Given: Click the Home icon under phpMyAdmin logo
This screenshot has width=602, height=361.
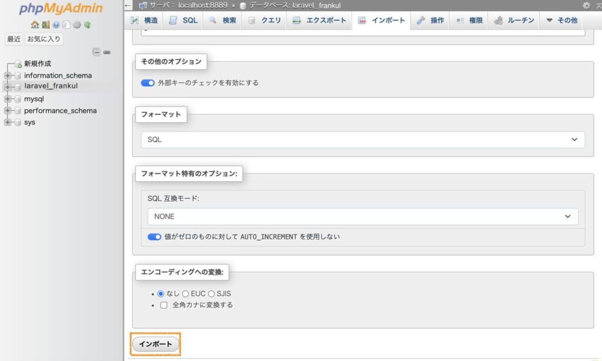Looking at the screenshot, I should point(35,25).
